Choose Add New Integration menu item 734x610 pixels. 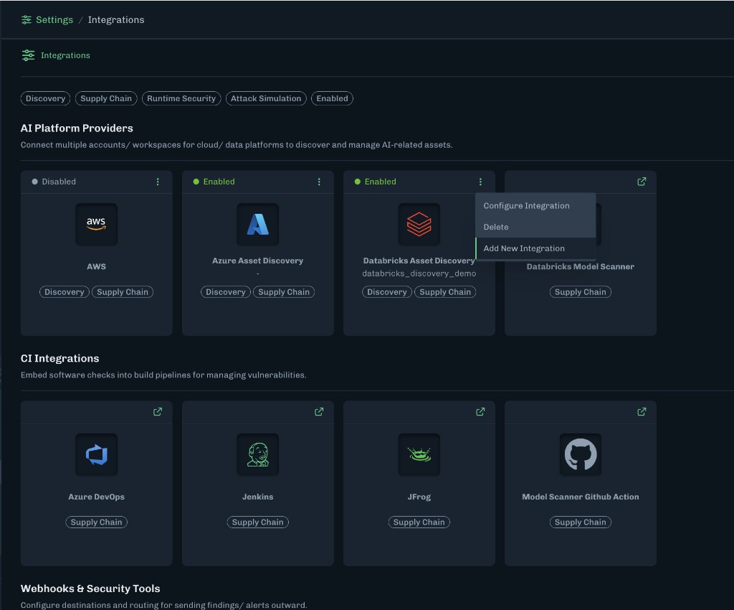click(x=535, y=248)
